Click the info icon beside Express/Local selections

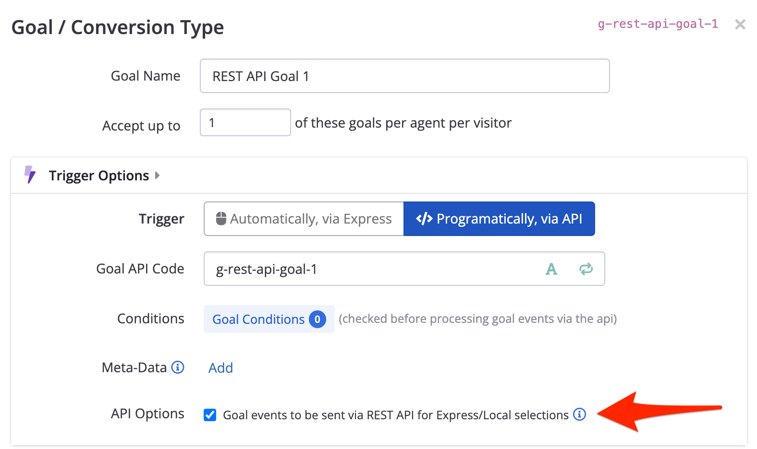click(580, 414)
